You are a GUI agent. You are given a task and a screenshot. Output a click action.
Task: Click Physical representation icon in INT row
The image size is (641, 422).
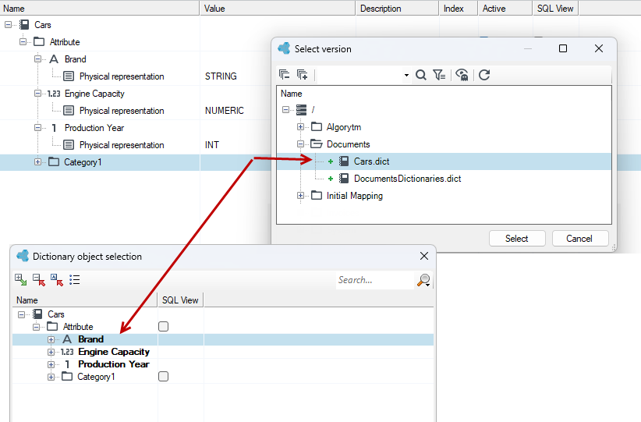(x=69, y=145)
